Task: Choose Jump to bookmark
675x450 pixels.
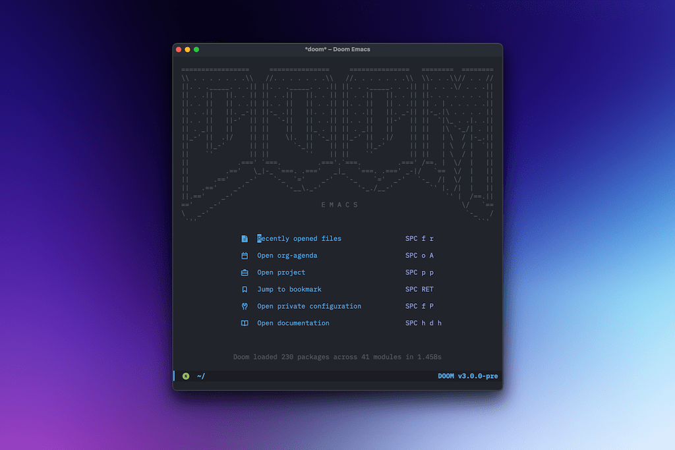Action: [x=289, y=289]
